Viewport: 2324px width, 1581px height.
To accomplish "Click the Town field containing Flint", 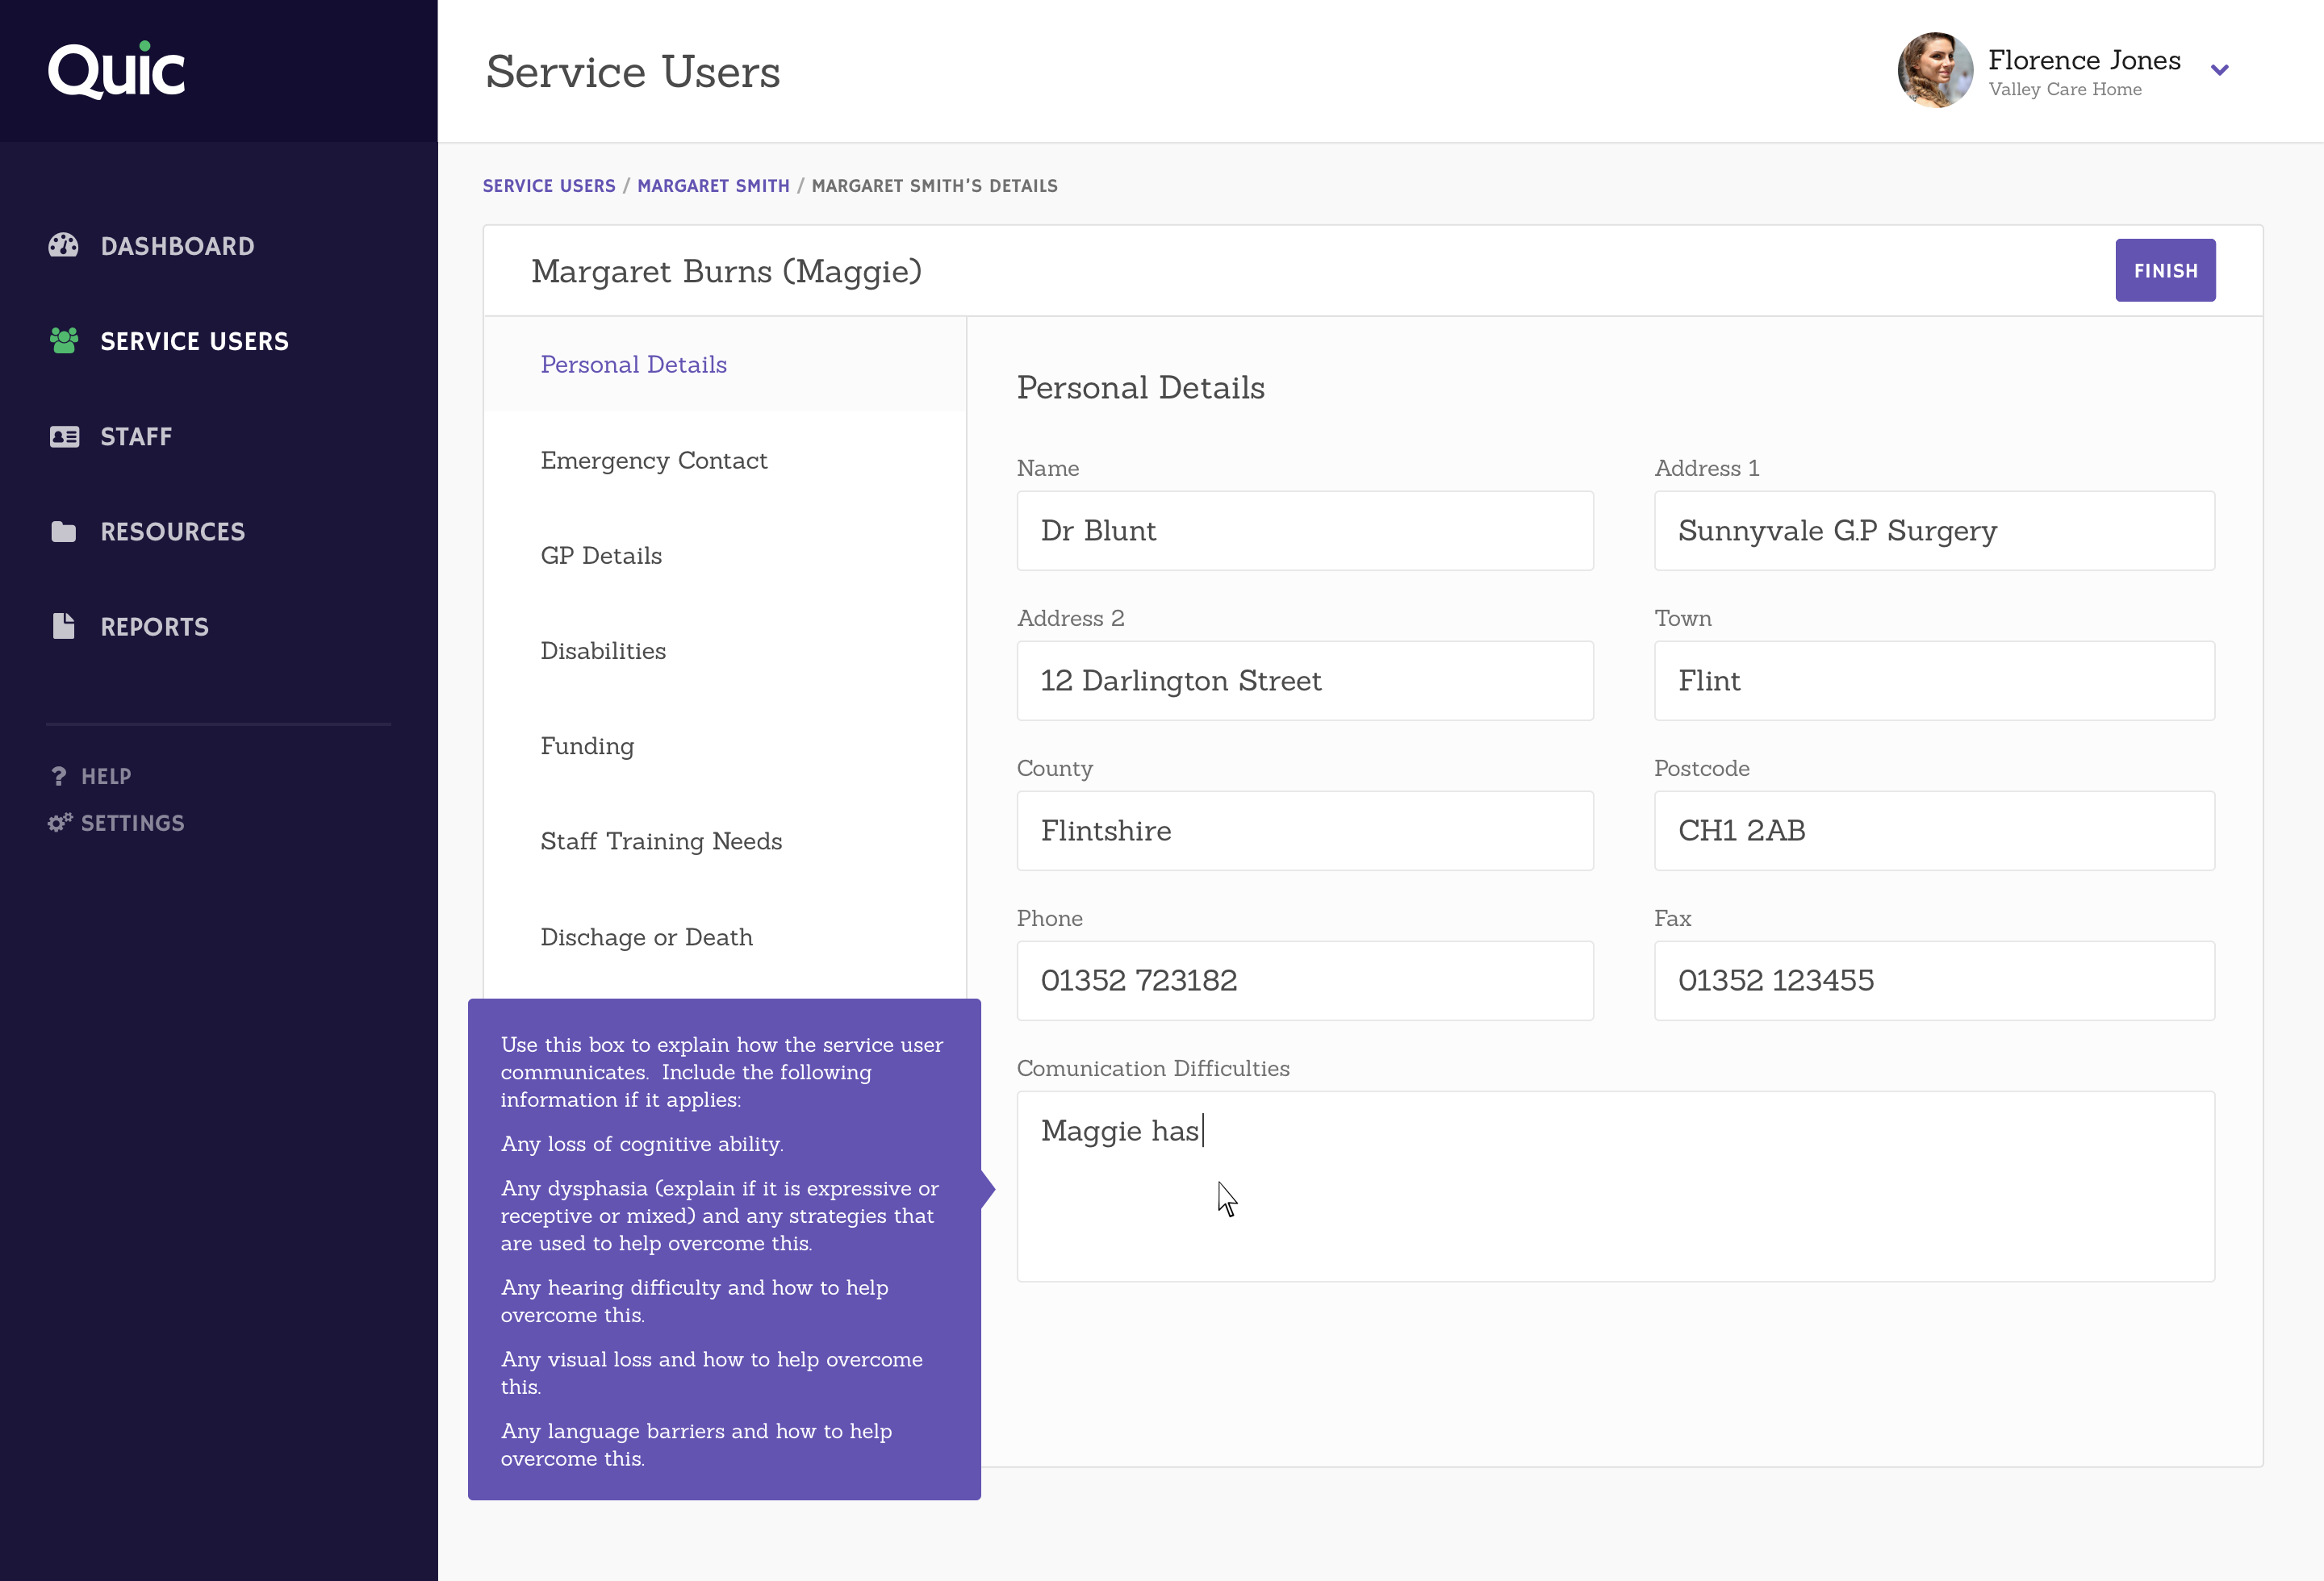I will 1934,681.
